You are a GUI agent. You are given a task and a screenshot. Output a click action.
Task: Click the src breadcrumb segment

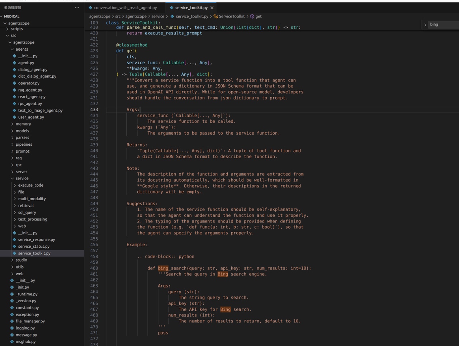click(x=118, y=17)
